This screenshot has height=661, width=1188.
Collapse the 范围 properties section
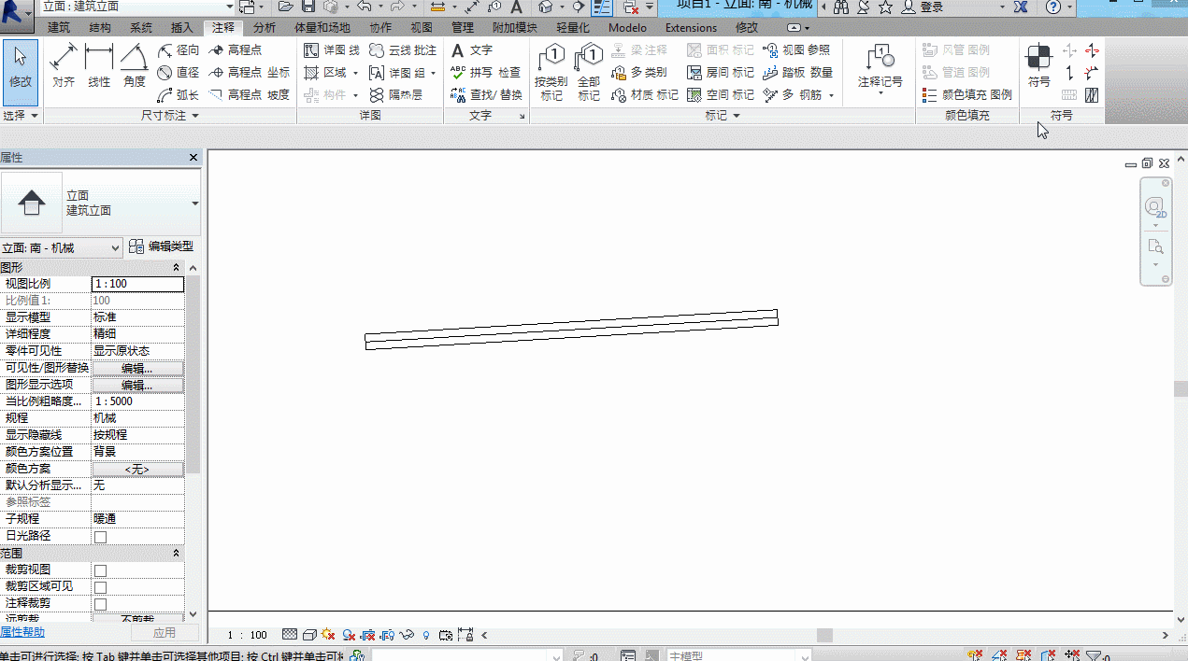pos(176,554)
